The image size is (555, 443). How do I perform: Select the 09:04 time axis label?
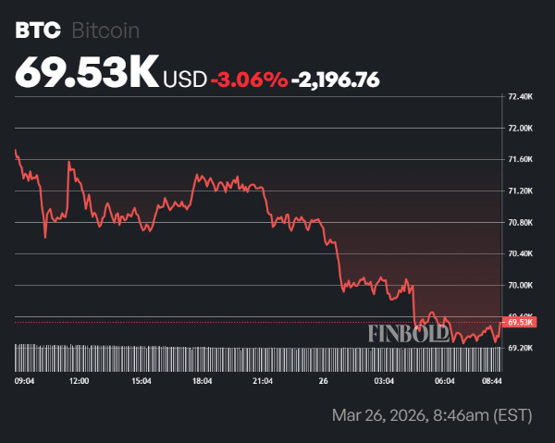click(26, 380)
